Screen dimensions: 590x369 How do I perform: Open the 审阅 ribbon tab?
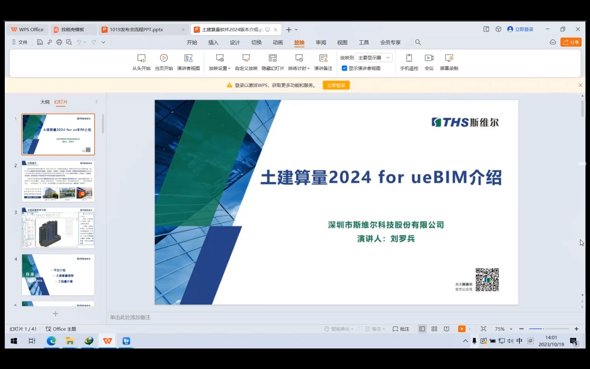(x=321, y=42)
